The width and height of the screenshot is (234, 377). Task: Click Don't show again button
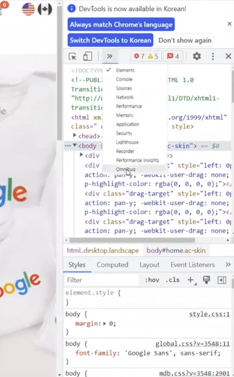click(185, 40)
